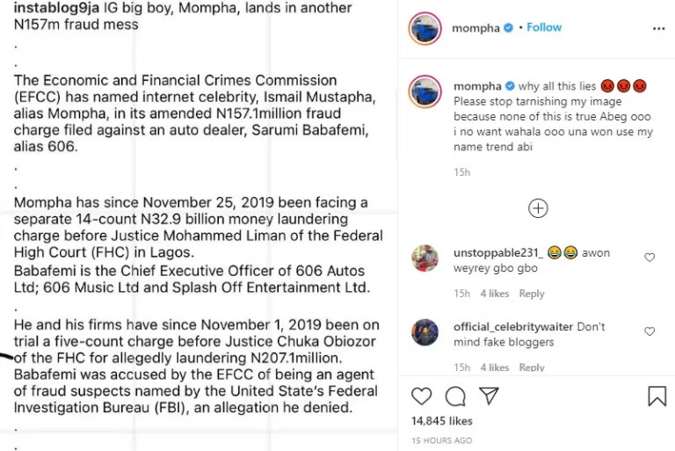This screenshot has width=675, height=451.
Task: Open the three-dots post options menu
Action: coord(659,28)
